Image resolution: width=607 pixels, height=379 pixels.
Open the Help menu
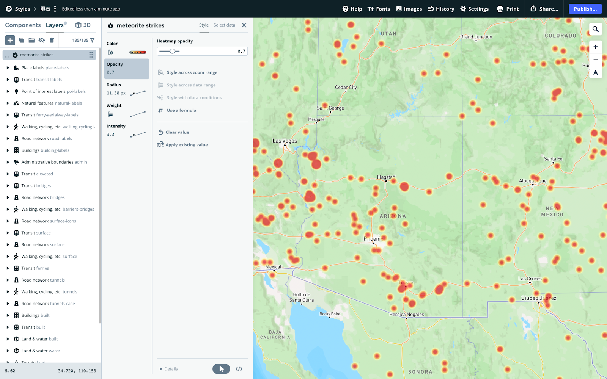pos(352,9)
